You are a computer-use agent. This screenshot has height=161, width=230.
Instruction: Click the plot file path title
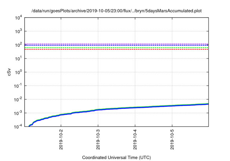(116, 11)
